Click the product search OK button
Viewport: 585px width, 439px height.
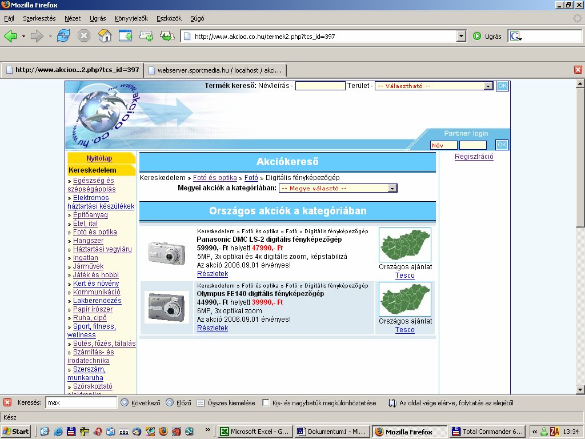(x=503, y=86)
